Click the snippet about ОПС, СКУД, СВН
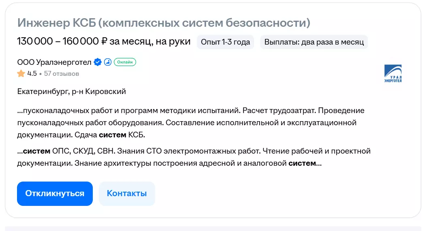The width and height of the screenshot is (442, 231). 194,157
